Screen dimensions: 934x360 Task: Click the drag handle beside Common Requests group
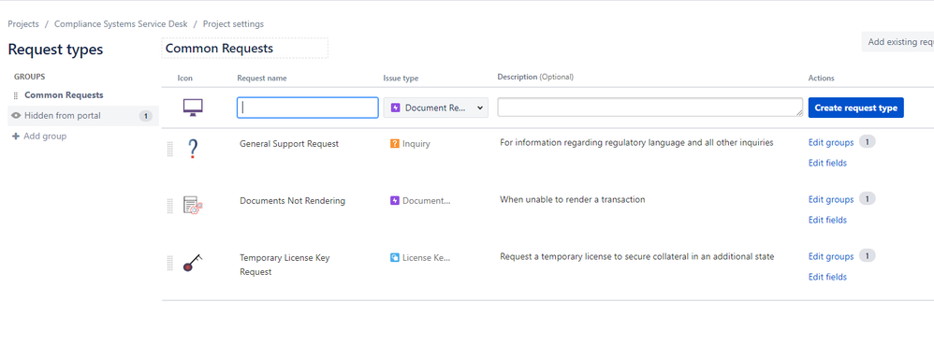16,95
